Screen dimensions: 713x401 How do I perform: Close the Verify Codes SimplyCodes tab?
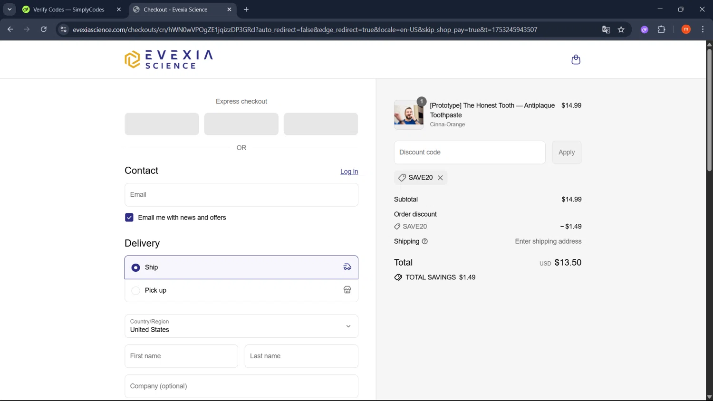(119, 10)
